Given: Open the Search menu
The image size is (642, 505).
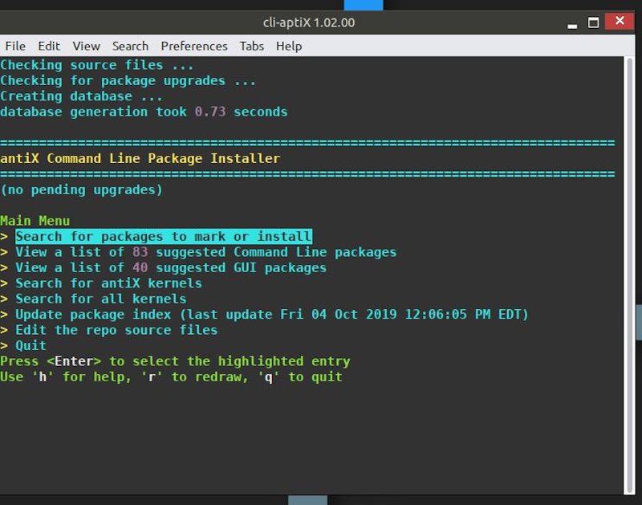Looking at the screenshot, I should click(130, 46).
